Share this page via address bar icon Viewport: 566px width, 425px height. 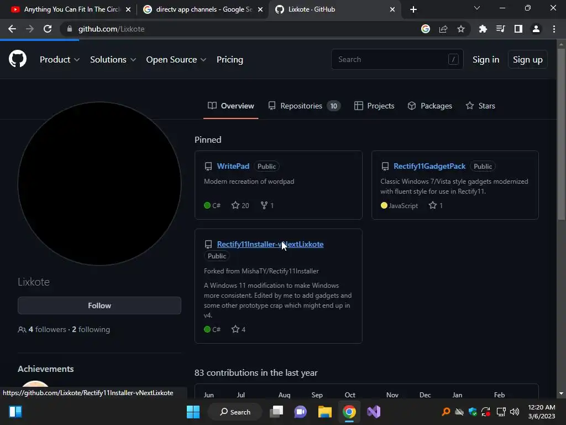[443, 29]
